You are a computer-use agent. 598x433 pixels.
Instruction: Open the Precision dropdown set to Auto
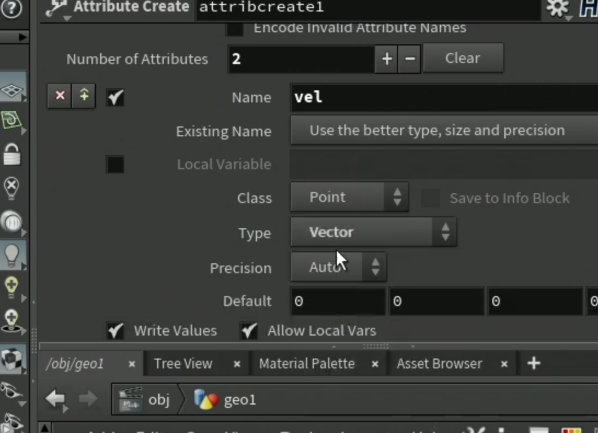338,267
